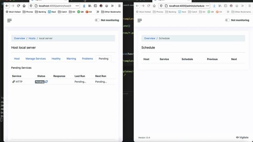This screenshot has width=253, height=142.
Task: Click Back arrow in Schedule browser window
Action: pyautogui.click(x=137, y=6)
